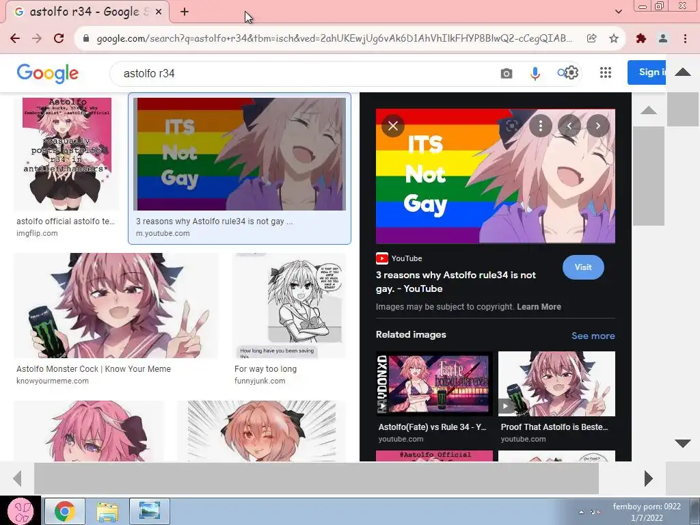Open the preview panel three-dot options
700x525 pixels.
(x=540, y=126)
